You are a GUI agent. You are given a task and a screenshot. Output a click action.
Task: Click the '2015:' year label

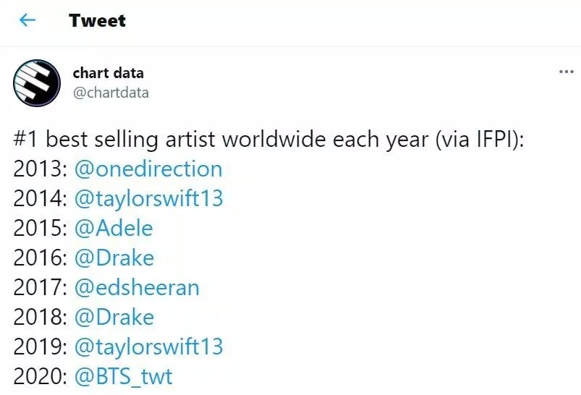coord(41,229)
